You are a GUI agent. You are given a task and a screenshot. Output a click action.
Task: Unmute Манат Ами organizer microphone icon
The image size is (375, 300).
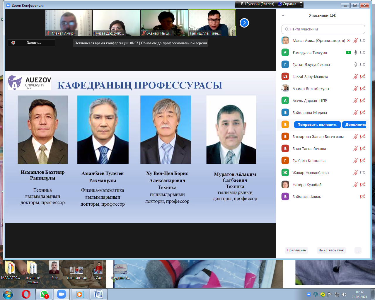click(x=355, y=40)
